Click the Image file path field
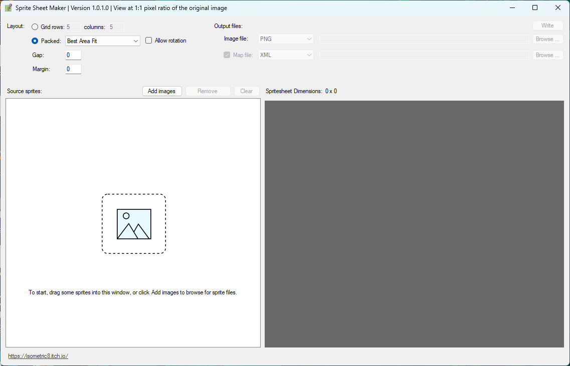 coord(424,39)
